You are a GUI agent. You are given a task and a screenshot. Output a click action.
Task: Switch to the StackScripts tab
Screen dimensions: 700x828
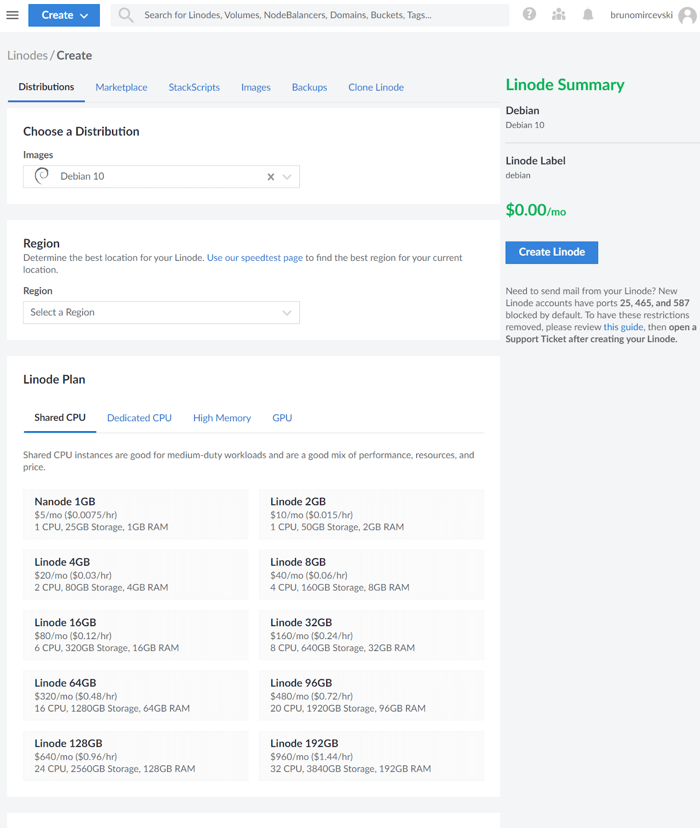(194, 87)
